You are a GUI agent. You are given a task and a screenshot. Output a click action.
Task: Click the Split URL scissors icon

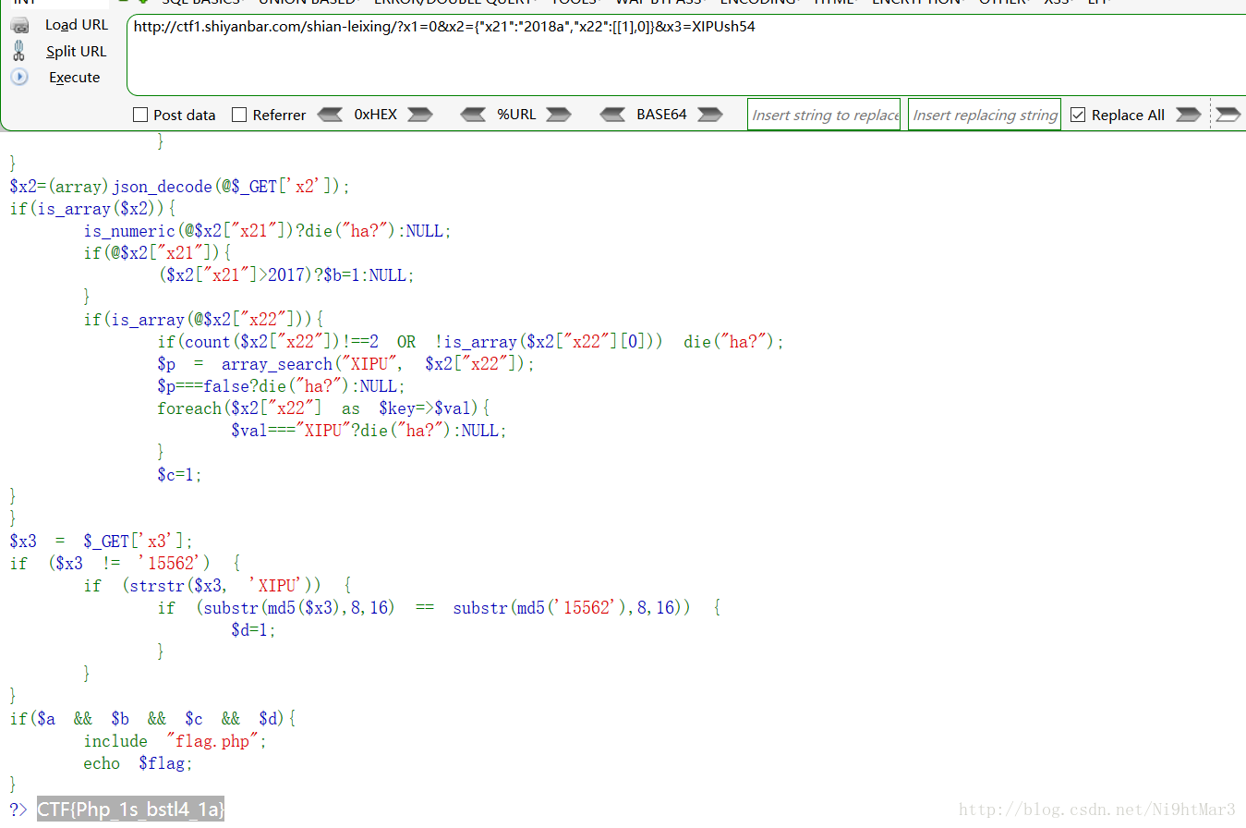tap(19, 51)
